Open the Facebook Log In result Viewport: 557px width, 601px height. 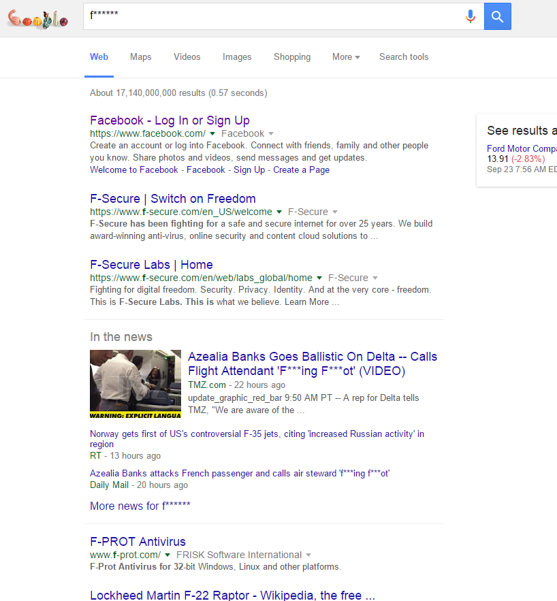170,120
